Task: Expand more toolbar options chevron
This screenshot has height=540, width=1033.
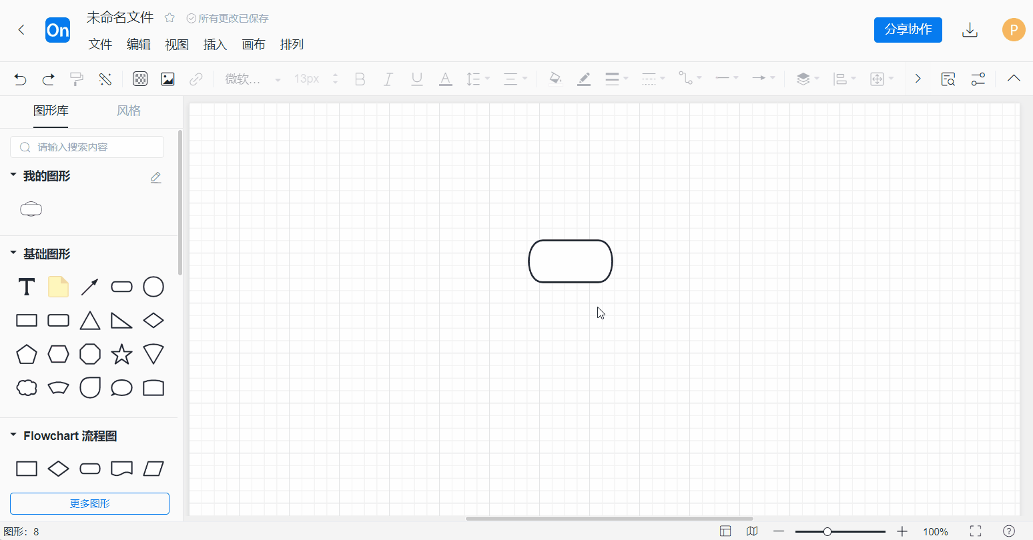Action: (x=918, y=79)
